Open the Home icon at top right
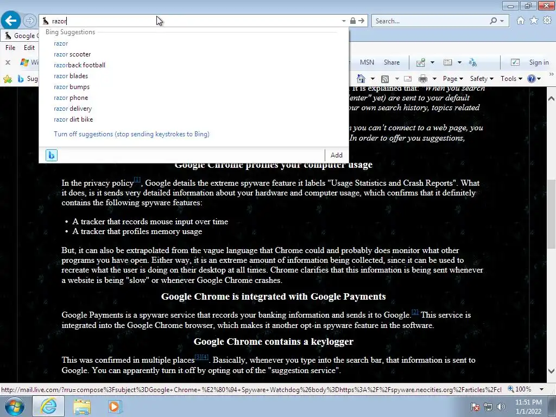556x417 pixels. click(x=521, y=21)
